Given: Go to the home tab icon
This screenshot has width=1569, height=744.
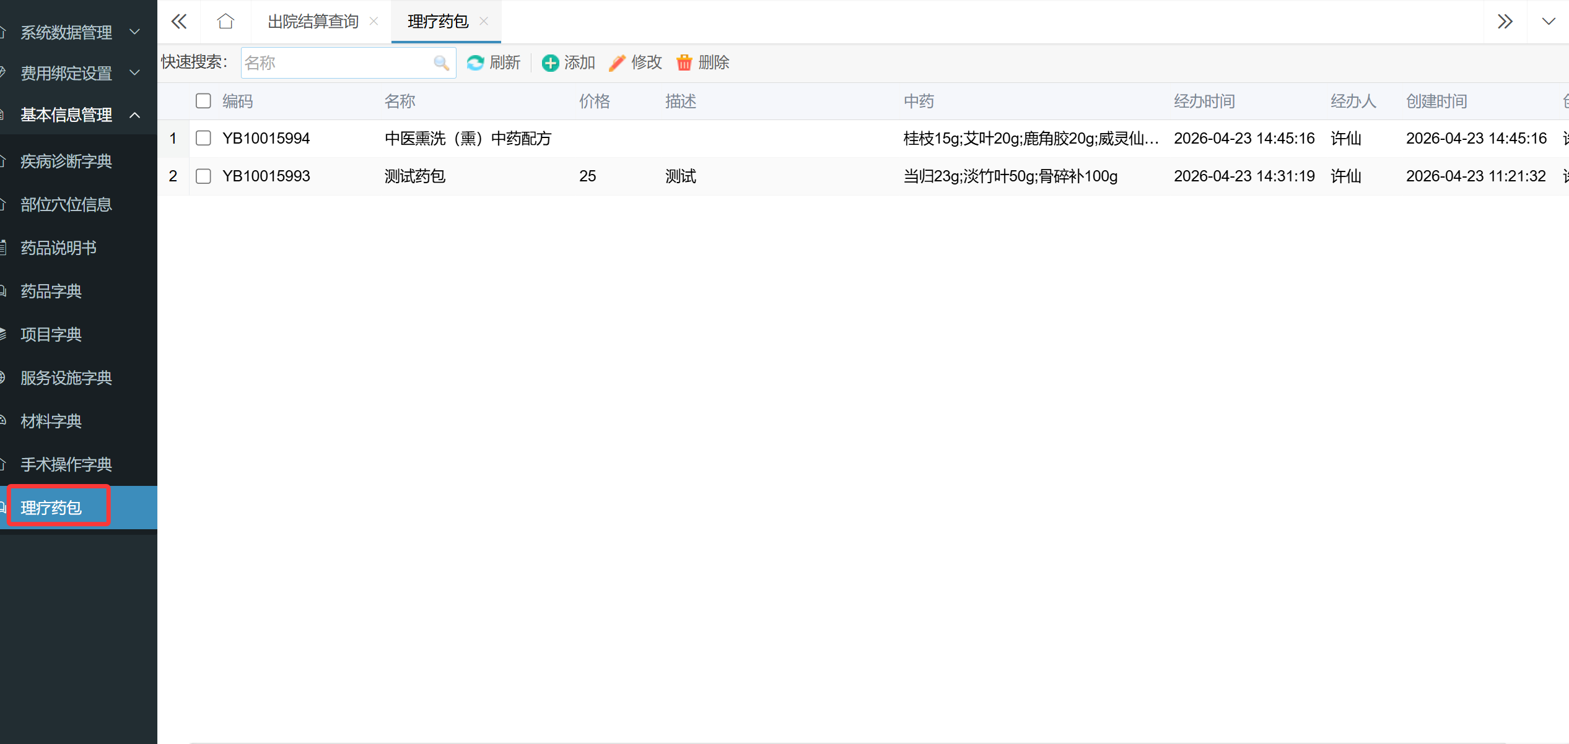Looking at the screenshot, I should click(x=225, y=22).
